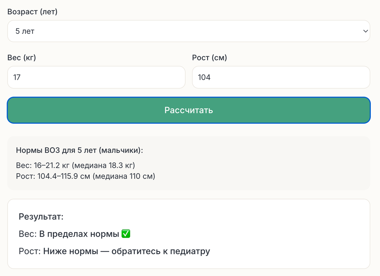Screen dimensions: 380x276
Task: Click the green Рассчитать button
Action: tap(189, 110)
